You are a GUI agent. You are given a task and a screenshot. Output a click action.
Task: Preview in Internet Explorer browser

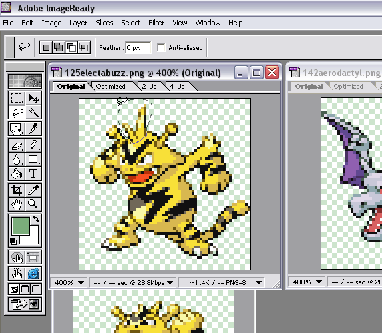33,274
